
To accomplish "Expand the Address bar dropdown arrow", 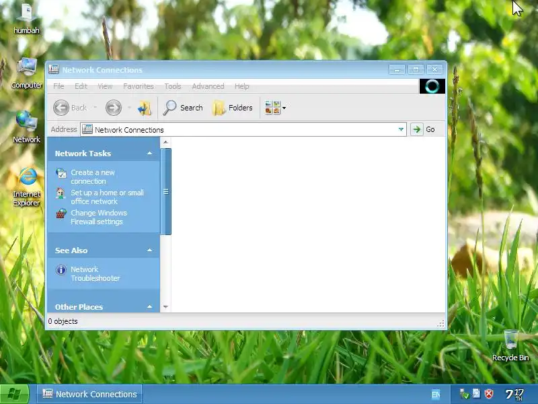I will 401,129.
